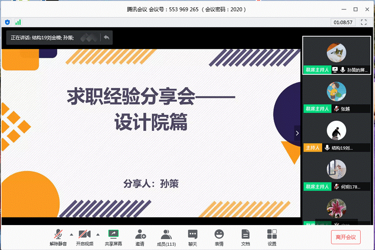Select 孙策's cat avatar video tile
Image resolution: width=375 pixels, height=250 pixels.
click(336, 54)
